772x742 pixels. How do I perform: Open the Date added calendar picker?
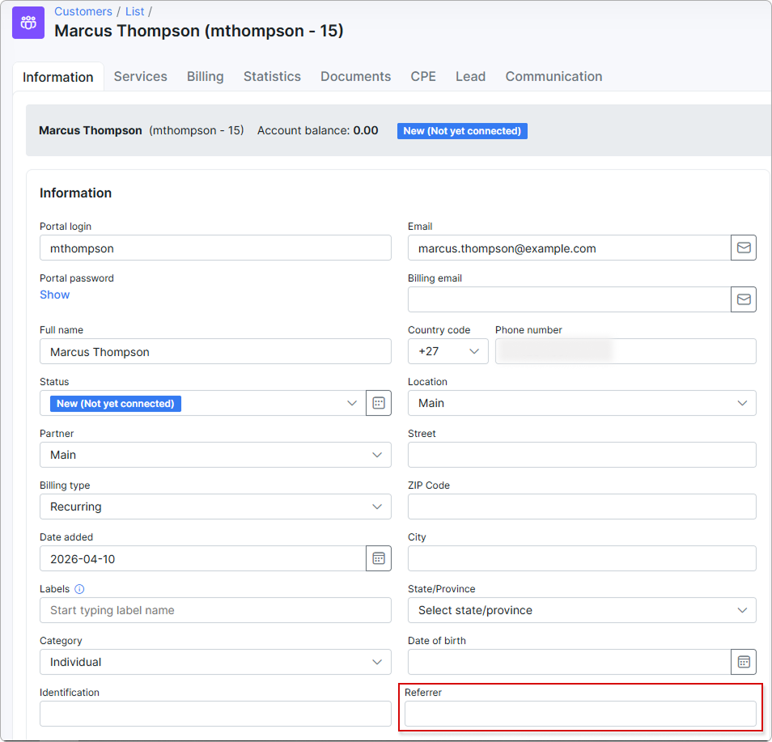379,558
